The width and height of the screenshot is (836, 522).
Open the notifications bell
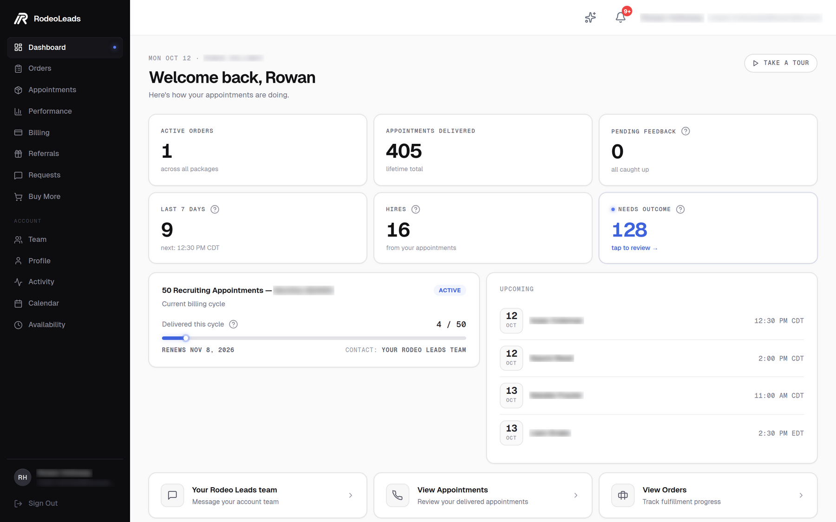click(x=620, y=18)
